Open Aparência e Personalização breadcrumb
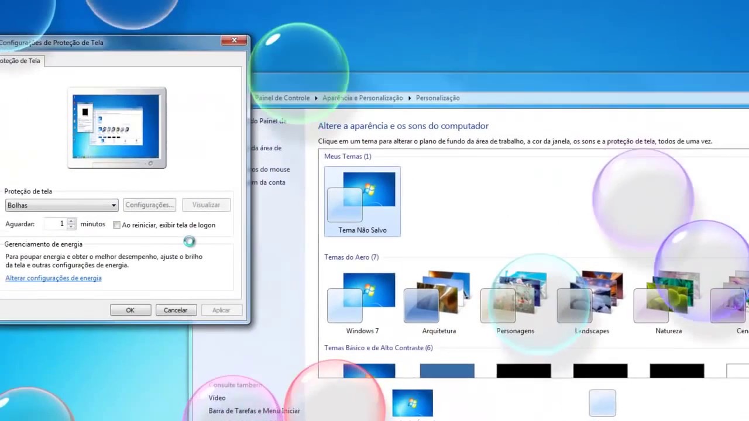749x421 pixels. (363, 98)
